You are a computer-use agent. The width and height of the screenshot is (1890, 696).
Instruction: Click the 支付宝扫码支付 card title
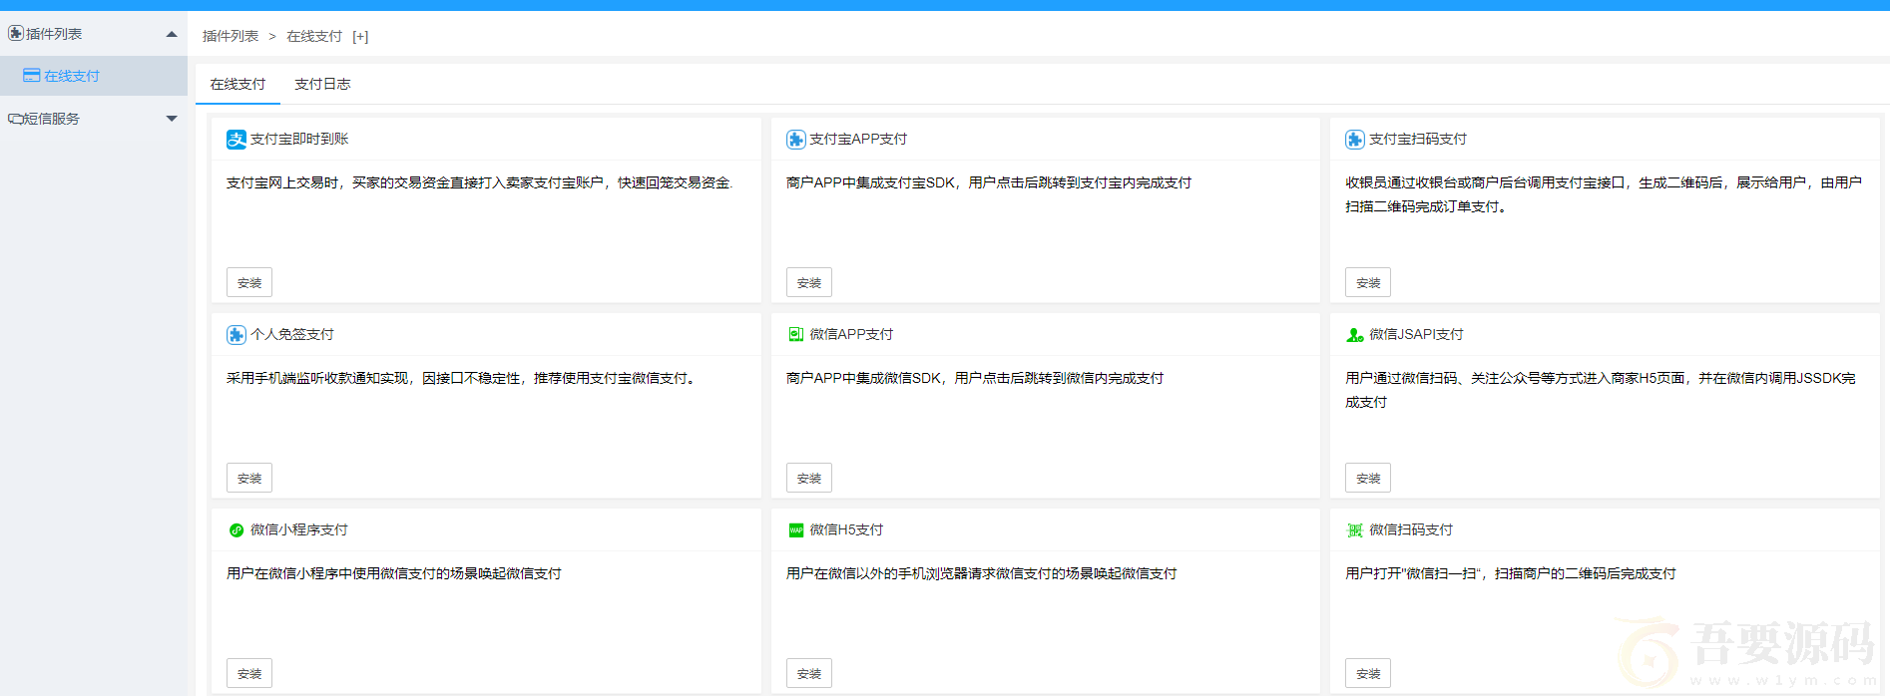coord(1418,139)
